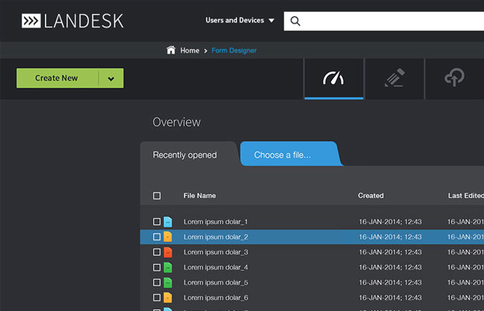Viewport: 484px width, 311px height.
Task: Click the LANDESK logo
Action: click(x=72, y=21)
